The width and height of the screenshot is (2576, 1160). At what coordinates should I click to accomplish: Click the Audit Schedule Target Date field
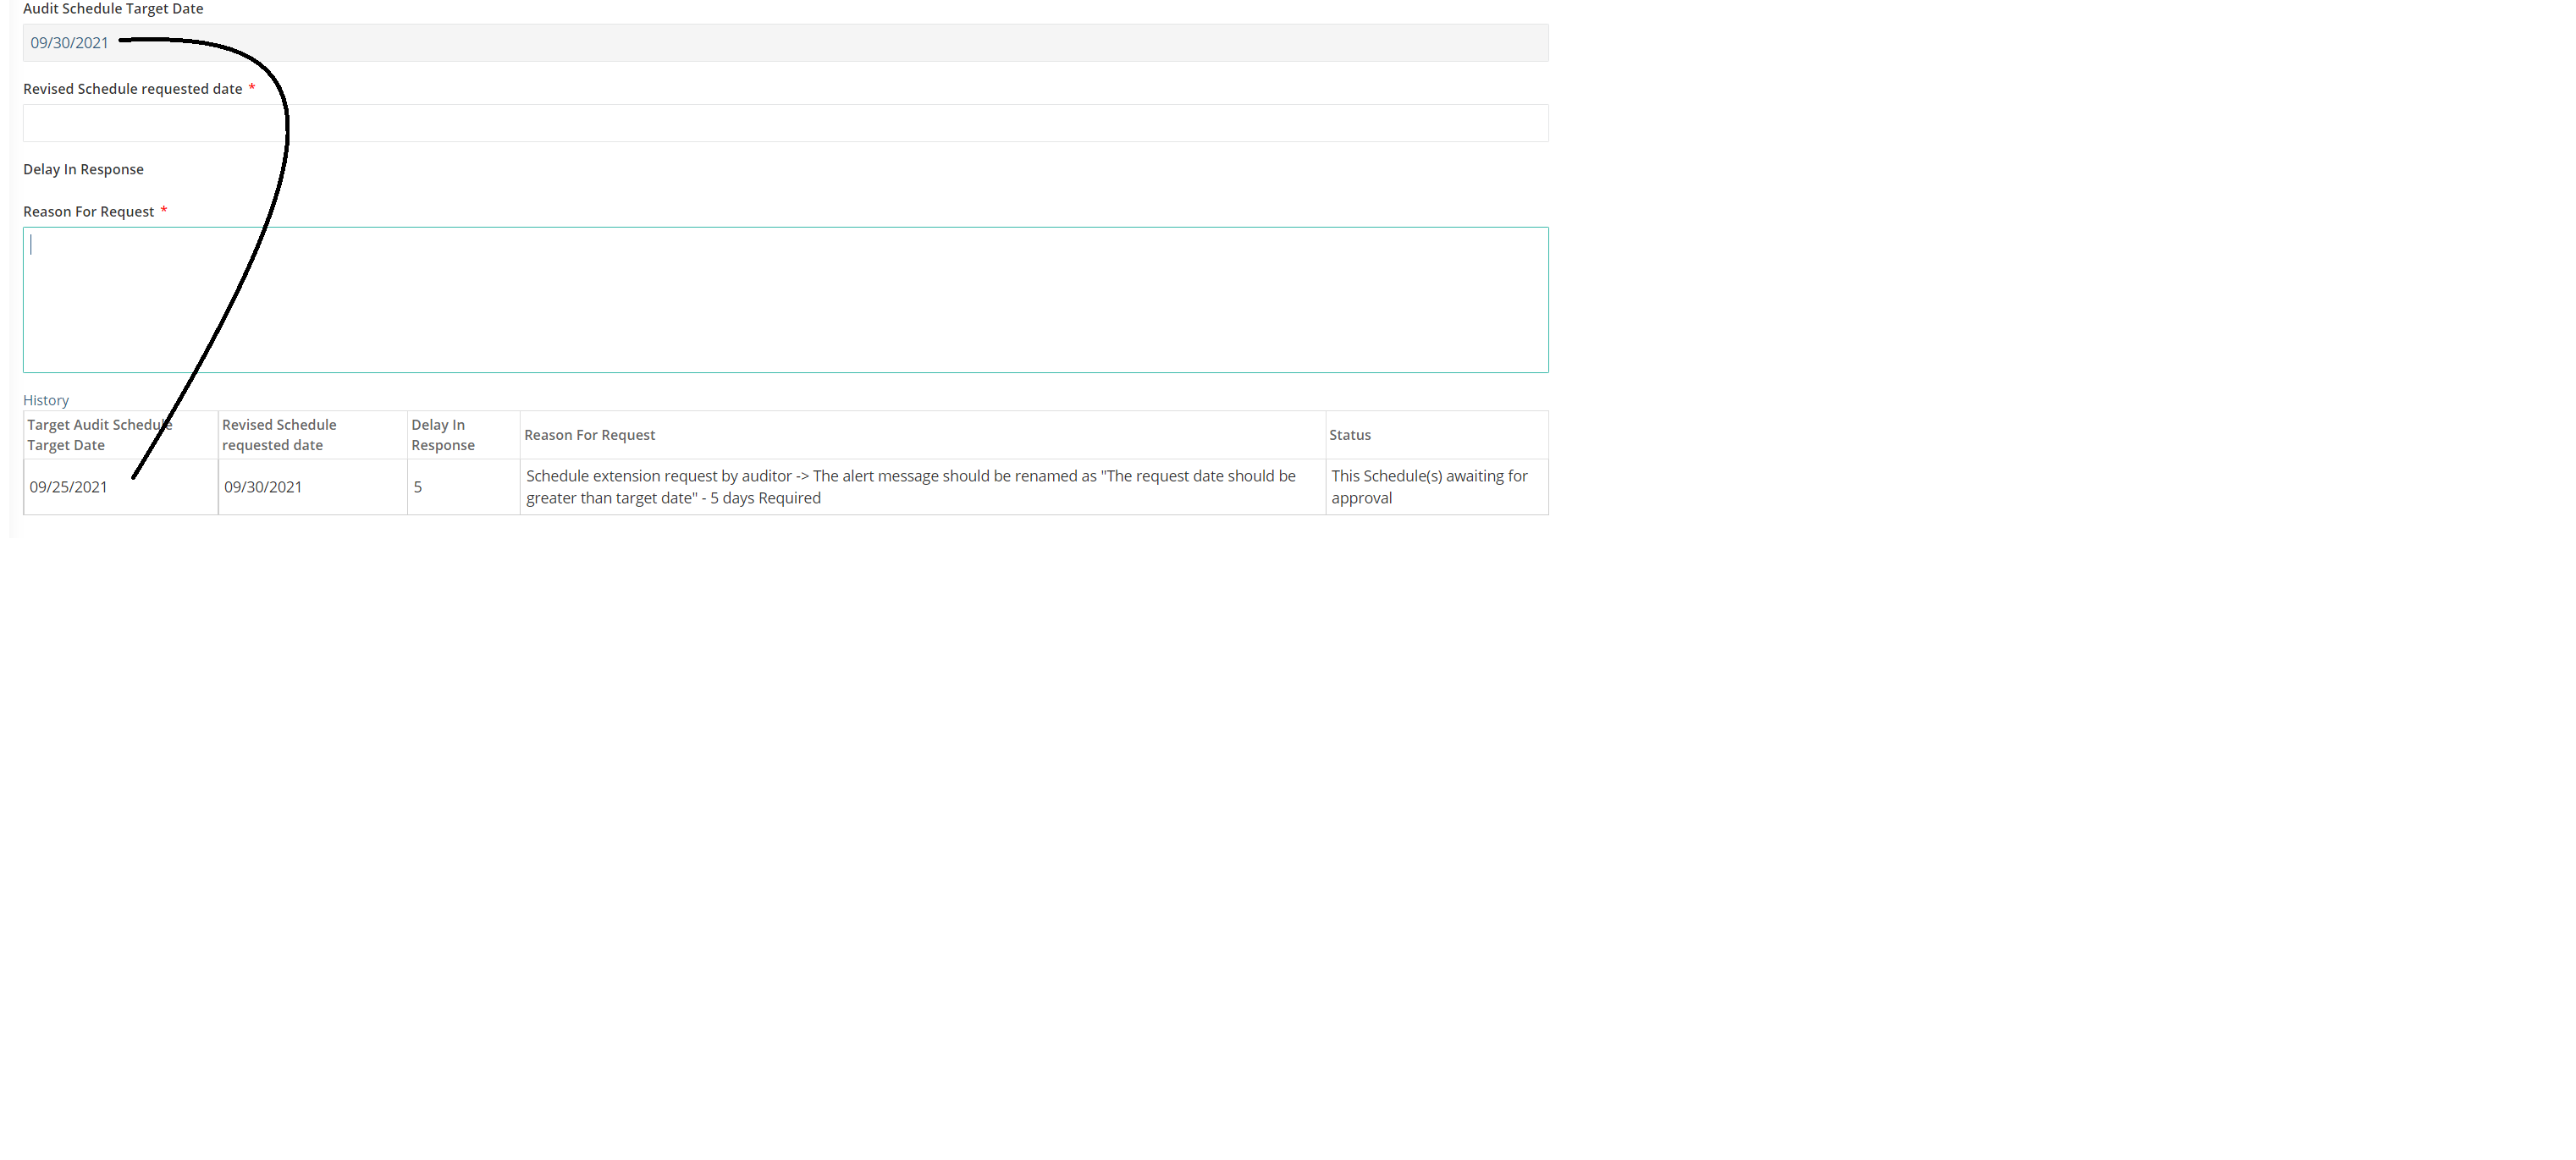click(785, 43)
